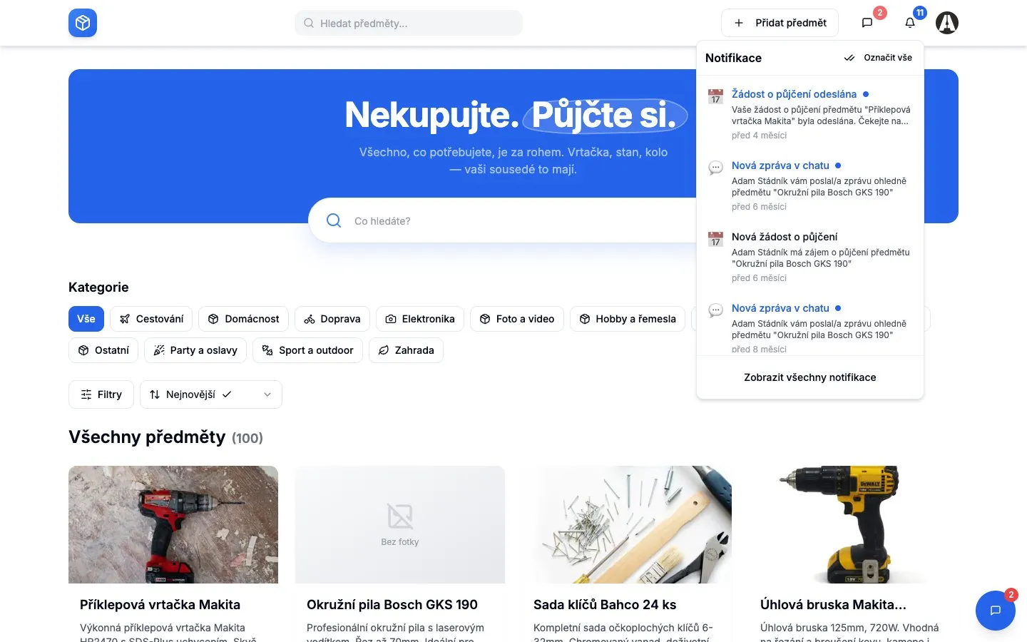Image resolution: width=1027 pixels, height=642 pixels.
Task: Filter by Domácnost category
Action: click(243, 319)
